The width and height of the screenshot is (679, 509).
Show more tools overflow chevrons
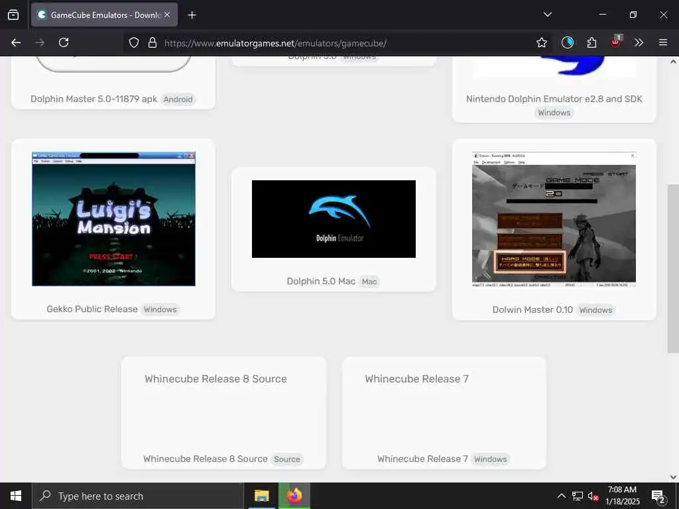(x=639, y=42)
